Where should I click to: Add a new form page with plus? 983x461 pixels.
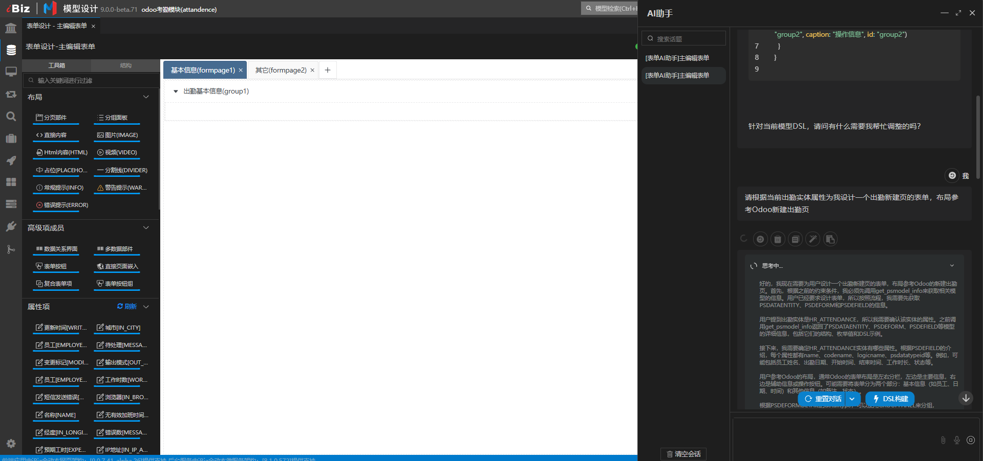328,70
